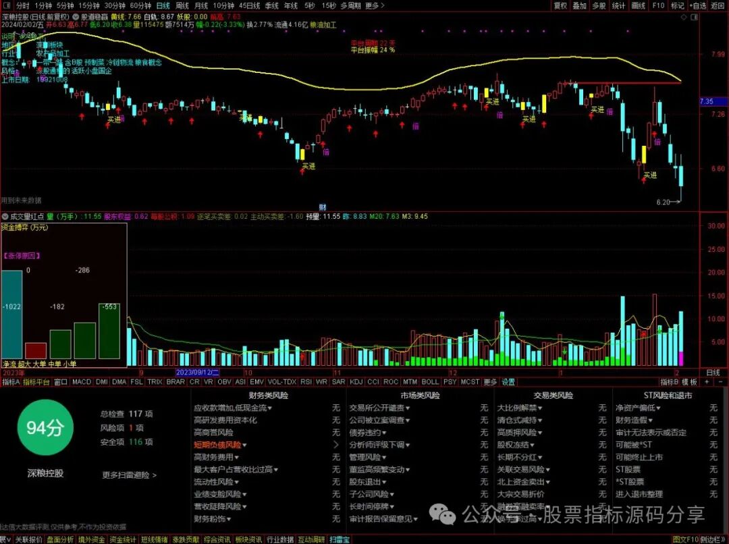
Task: Click the side panel icon at the chart's top right
Action: click(694, 17)
